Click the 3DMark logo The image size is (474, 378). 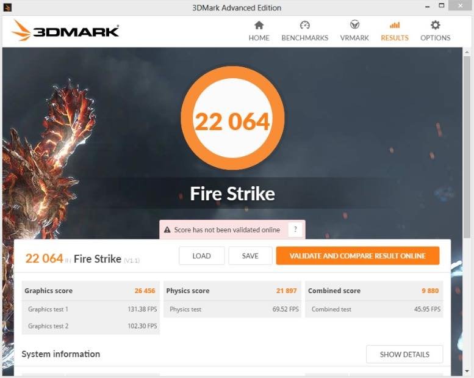point(65,31)
